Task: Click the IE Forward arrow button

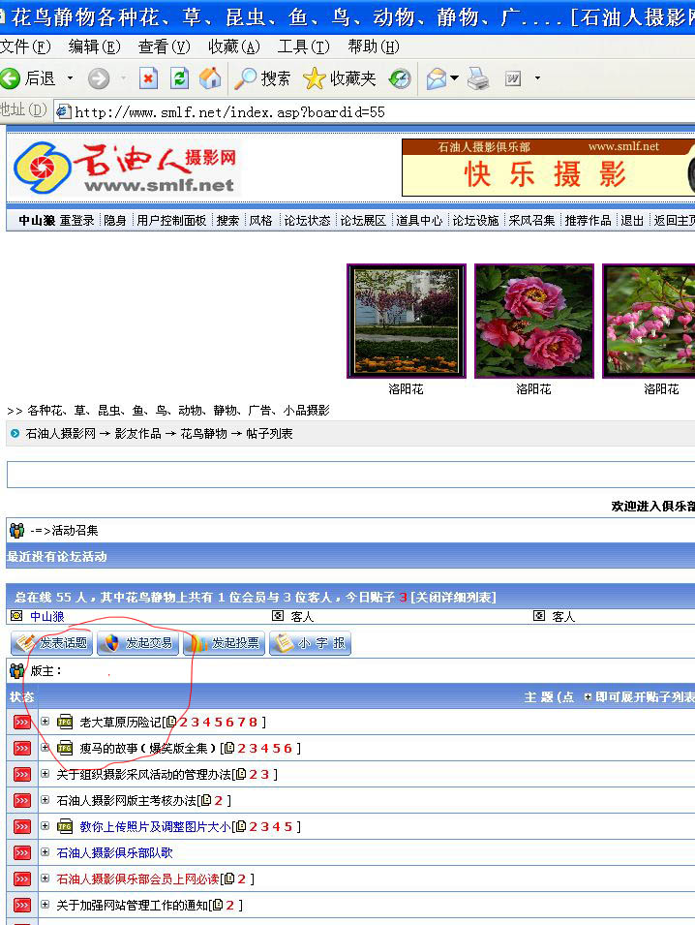Action: (99, 78)
